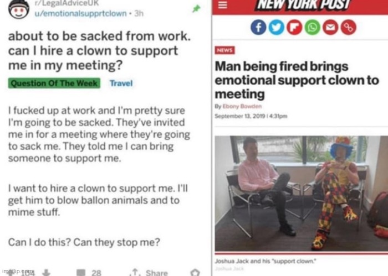
Task: Click the award icon on post
Action: pyautogui.click(x=195, y=273)
